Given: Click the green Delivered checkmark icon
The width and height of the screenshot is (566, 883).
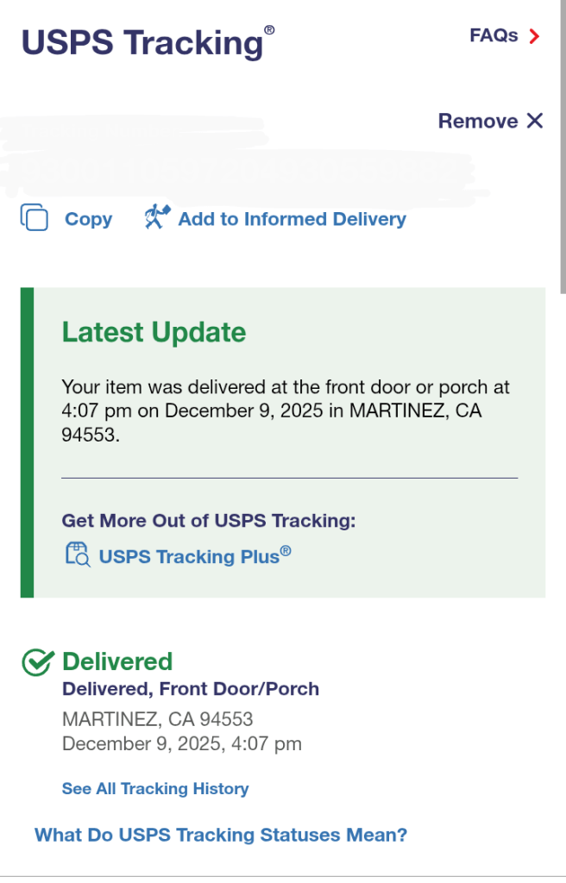Looking at the screenshot, I should pos(37,662).
